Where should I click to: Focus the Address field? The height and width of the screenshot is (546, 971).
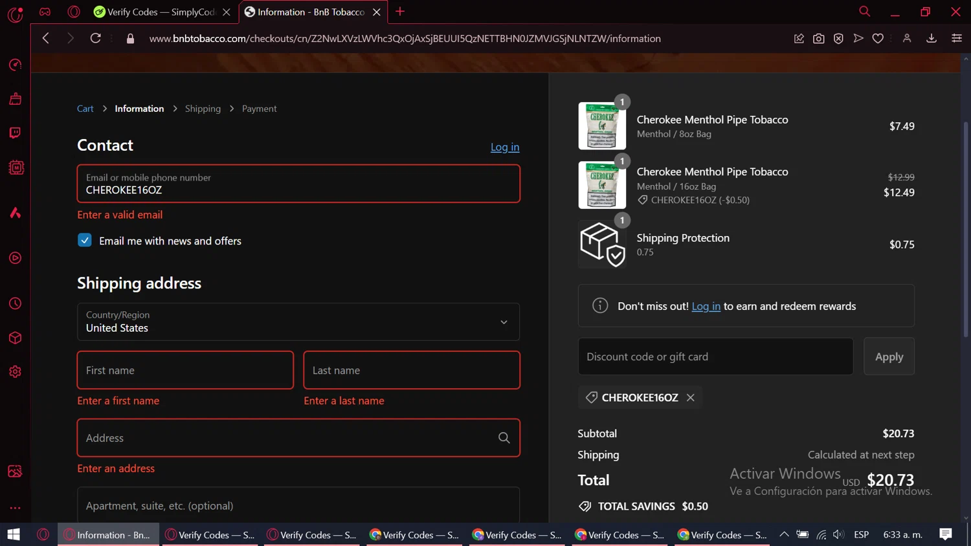click(298, 438)
